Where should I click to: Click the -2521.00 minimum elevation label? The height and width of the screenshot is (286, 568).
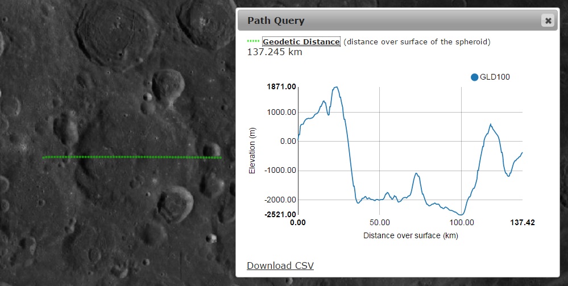pyautogui.click(x=281, y=214)
